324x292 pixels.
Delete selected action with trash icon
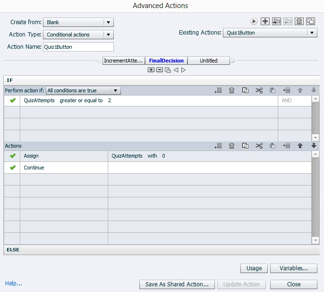[x=231, y=146]
